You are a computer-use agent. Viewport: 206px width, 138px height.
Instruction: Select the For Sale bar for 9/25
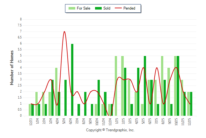[169, 92]
